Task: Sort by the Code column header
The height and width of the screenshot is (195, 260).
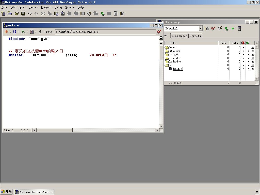Action: (x=223, y=43)
